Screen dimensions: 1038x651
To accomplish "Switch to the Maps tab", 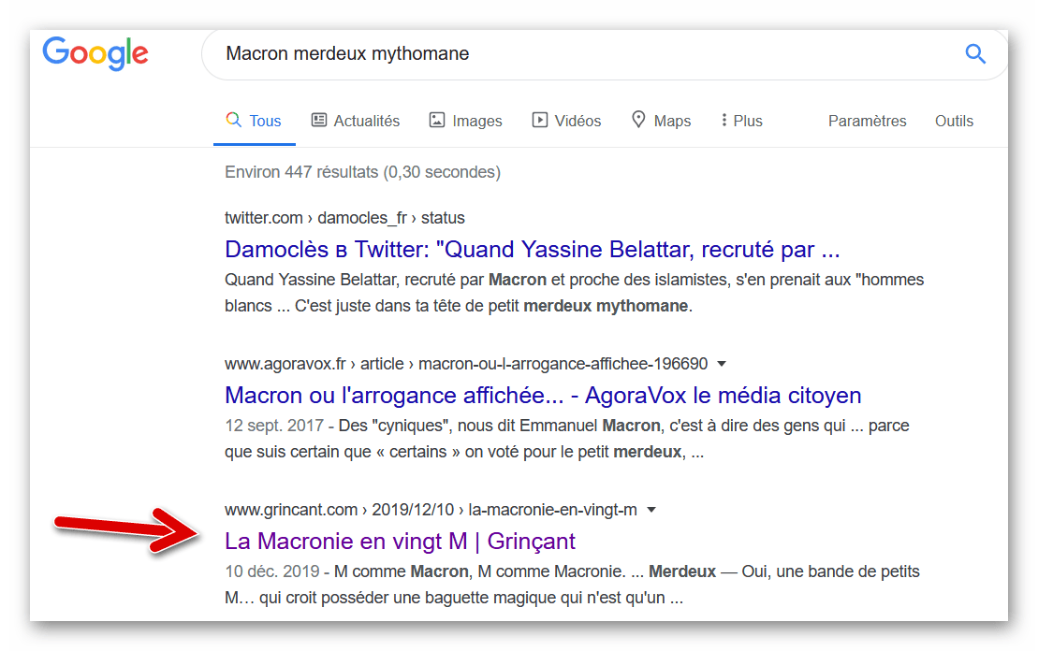I will click(x=662, y=121).
